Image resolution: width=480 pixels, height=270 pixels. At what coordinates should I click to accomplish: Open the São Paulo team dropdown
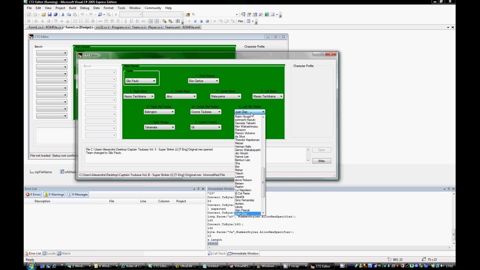(141, 81)
